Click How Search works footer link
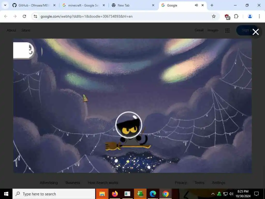265x199 pixels. pyautogui.click(x=103, y=183)
